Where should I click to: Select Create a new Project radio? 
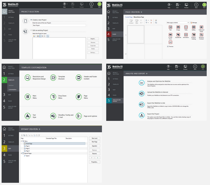[31, 20]
